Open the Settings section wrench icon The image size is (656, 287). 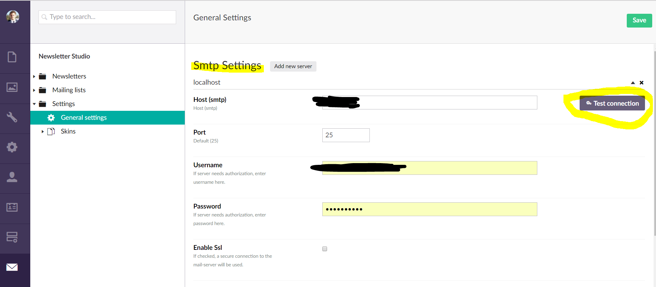pyautogui.click(x=12, y=117)
